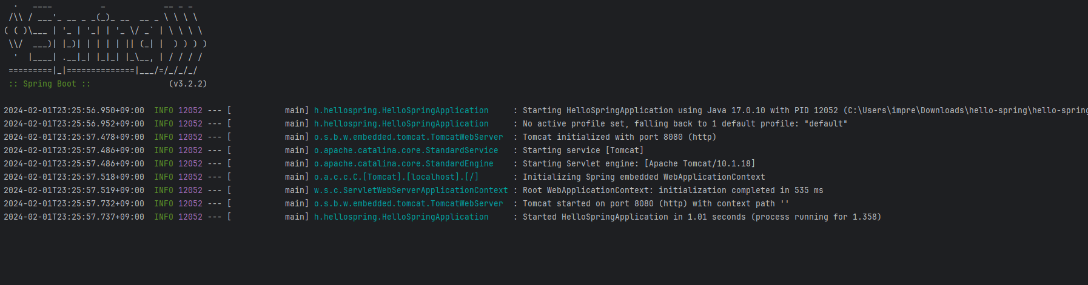Screen dimensions: 1088x285
Task: Click the w.s.c.ServletWebServerApplicationContext logger name
Action: point(411,191)
